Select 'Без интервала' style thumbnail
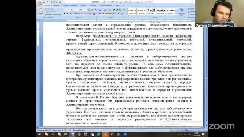The image size is (244, 137). (141, 11)
